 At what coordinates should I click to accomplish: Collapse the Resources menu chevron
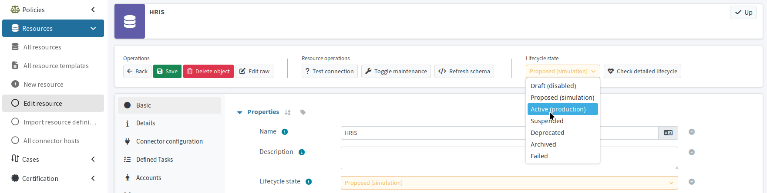coord(93,28)
